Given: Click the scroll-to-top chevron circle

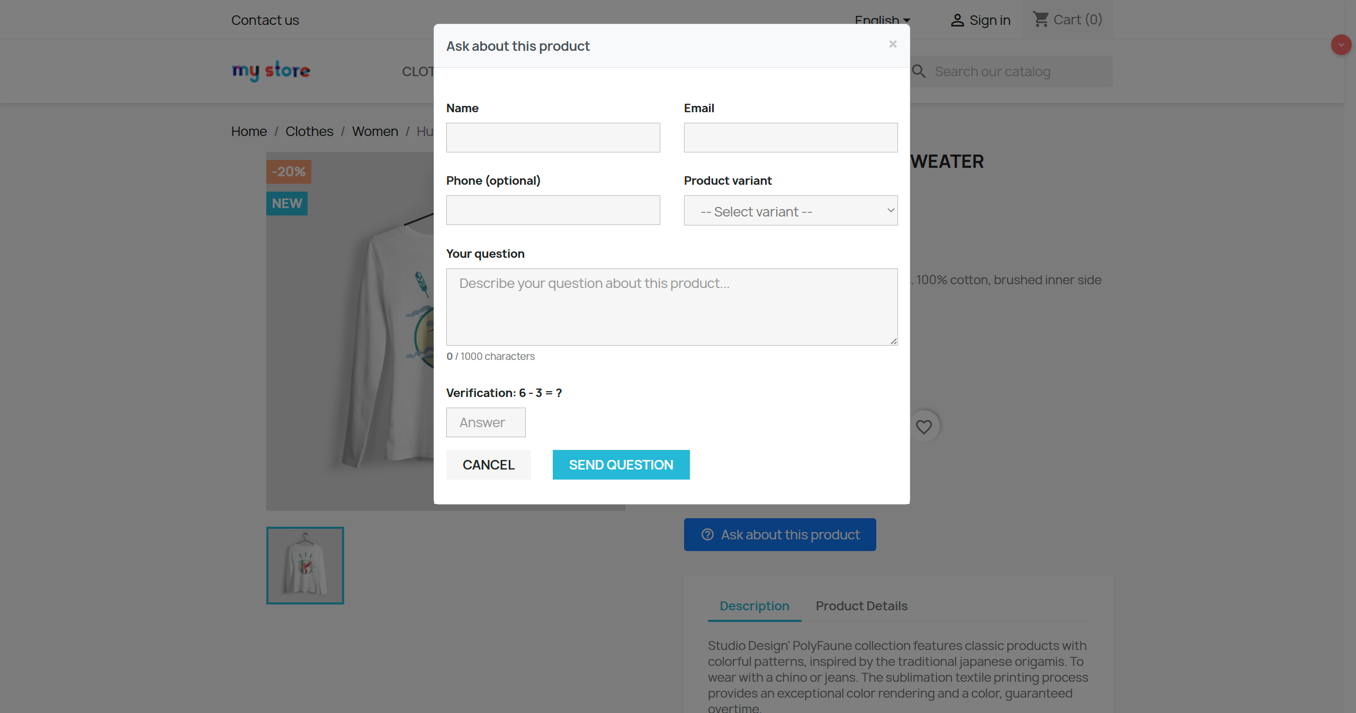Looking at the screenshot, I should (x=1341, y=44).
